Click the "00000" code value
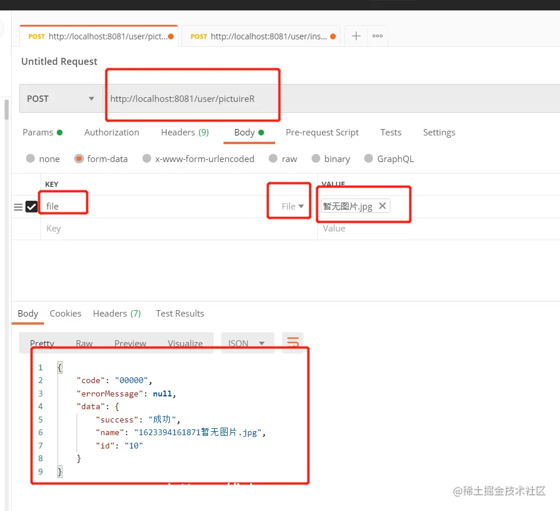This screenshot has height=511, width=560. 131,380
